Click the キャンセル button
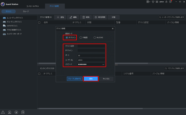The height and width of the screenshot is (115, 186). coord(106,79)
